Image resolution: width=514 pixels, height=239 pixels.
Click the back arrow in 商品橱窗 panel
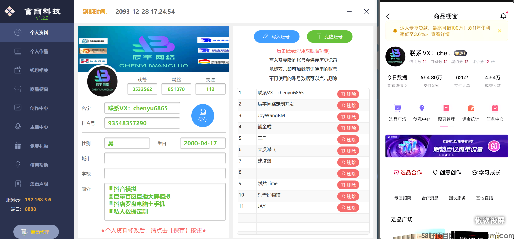tap(388, 16)
